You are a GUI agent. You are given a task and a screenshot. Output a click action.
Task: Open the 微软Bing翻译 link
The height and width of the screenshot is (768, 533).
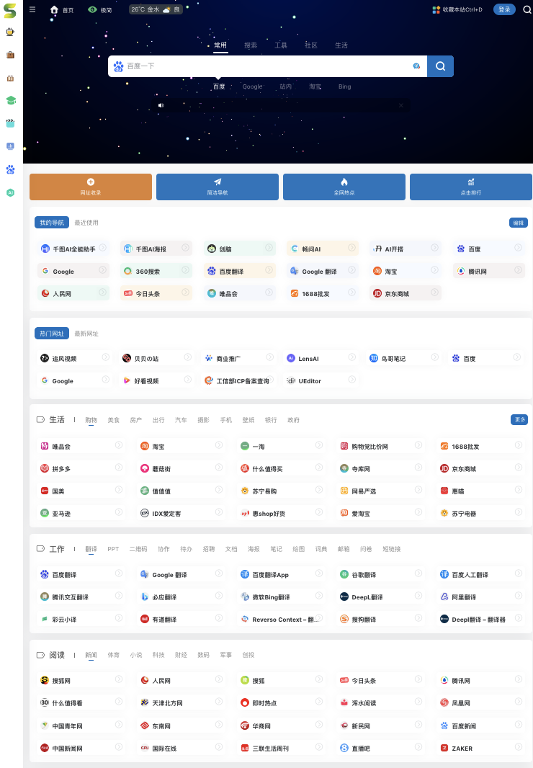tap(270, 597)
